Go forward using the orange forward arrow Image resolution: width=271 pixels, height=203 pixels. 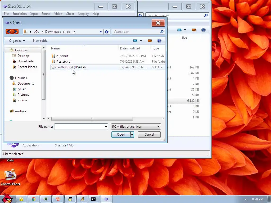coord(15,31)
